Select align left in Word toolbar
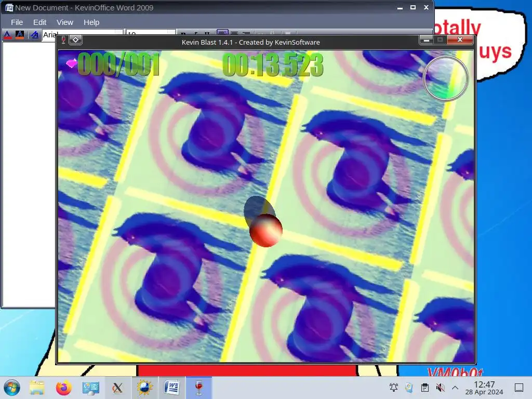 pyautogui.click(x=222, y=33)
